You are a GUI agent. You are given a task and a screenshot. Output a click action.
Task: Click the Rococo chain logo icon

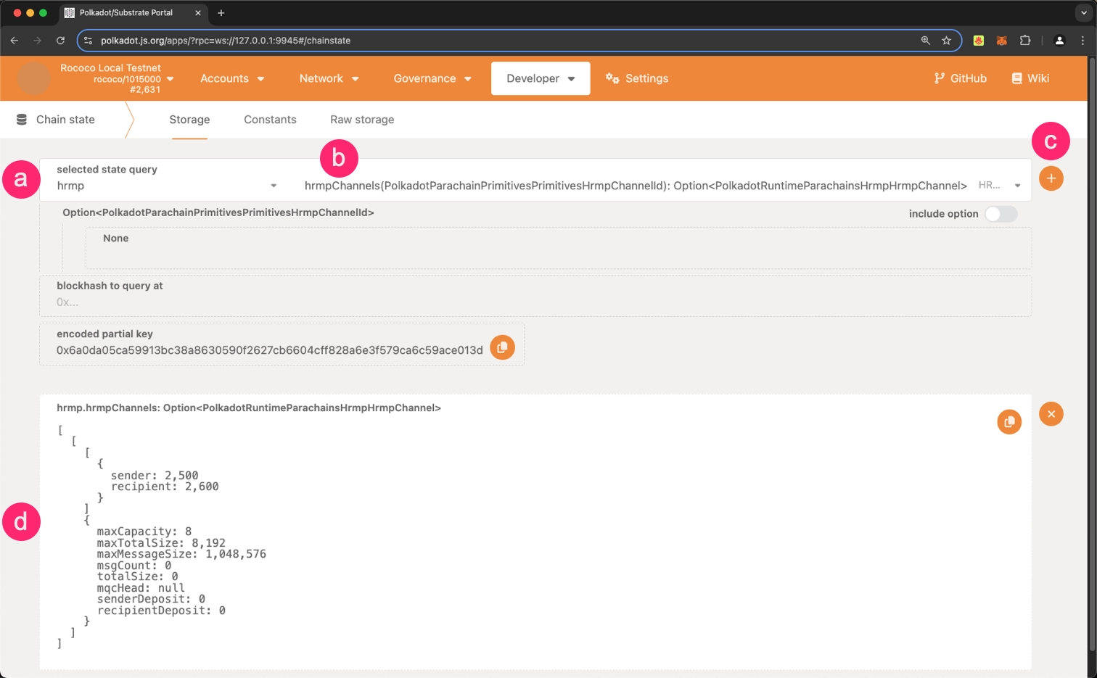coord(33,78)
